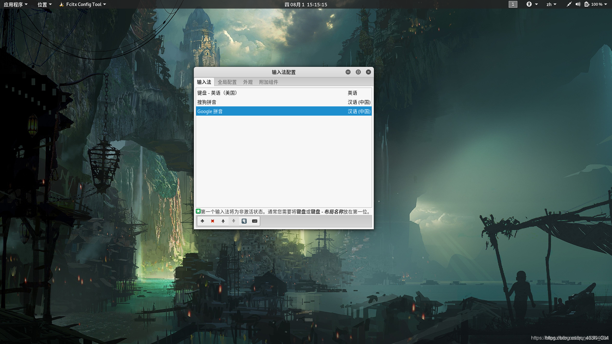Click workspace indicator 1
This screenshot has width=612, height=344.
tap(513, 4)
